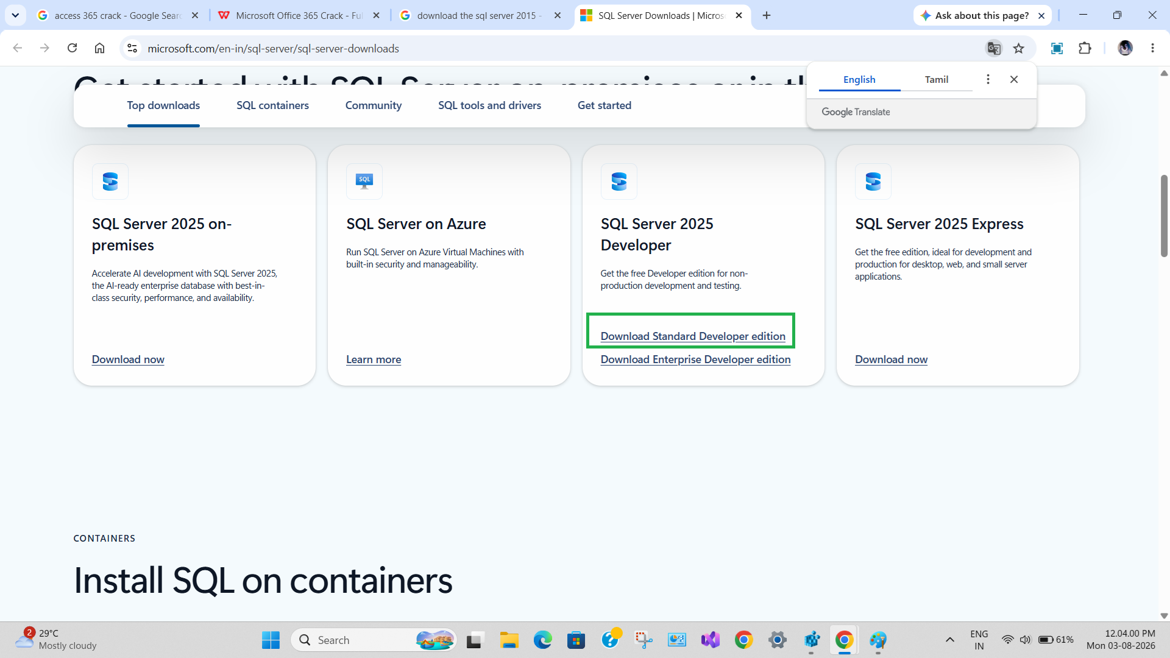Click Download Enterprise Developer edition link
Image resolution: width=1170 pixels, height=658 pixels.
(695, 359)
